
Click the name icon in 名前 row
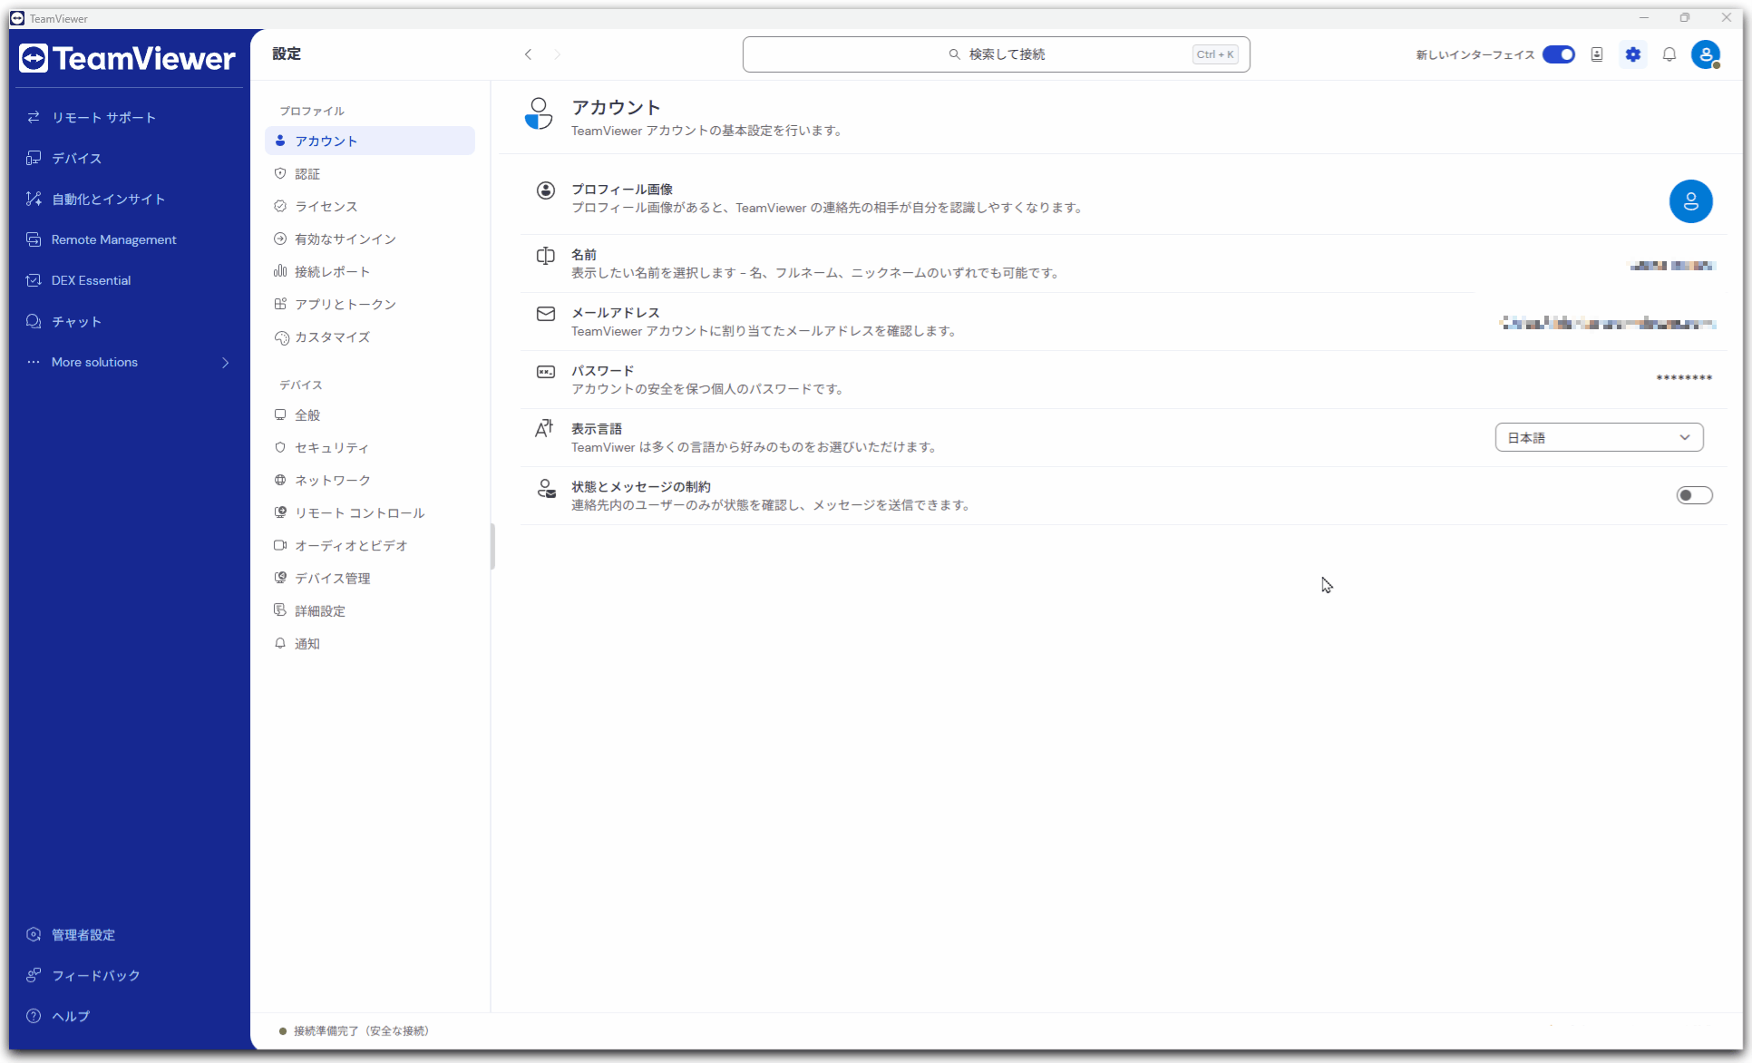[546, 256]
